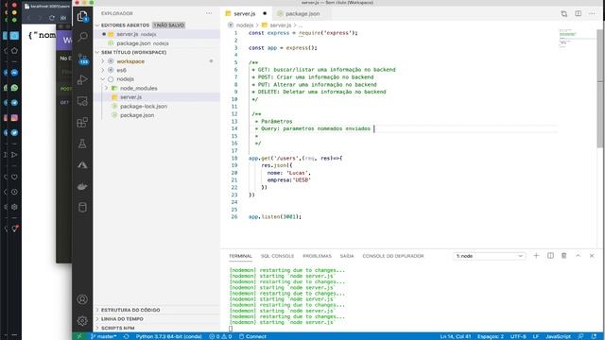
Task: Maximize the panel with up chevron
Action: 578,256
